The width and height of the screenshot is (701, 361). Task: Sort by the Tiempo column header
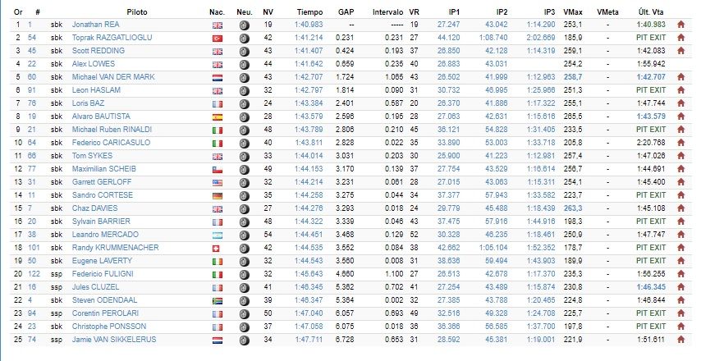point(309,12)
